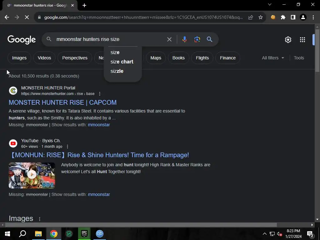The height and width of the screenshot is (240, 320).
Task: Submit search with blue magnifier icon
Action: [210, 39]
